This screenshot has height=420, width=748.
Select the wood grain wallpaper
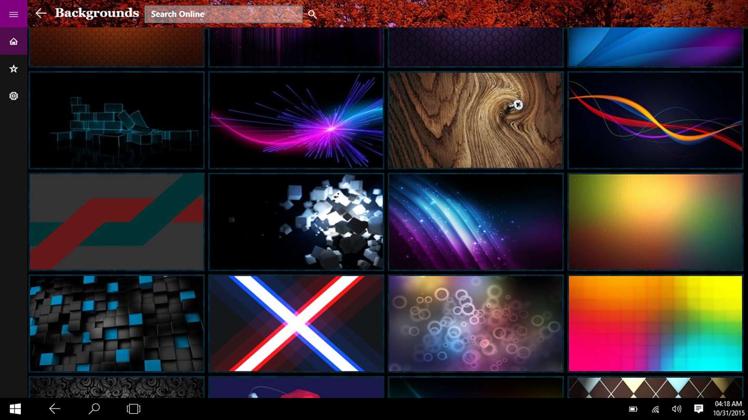pyautogui.click(x=476, y=120)
